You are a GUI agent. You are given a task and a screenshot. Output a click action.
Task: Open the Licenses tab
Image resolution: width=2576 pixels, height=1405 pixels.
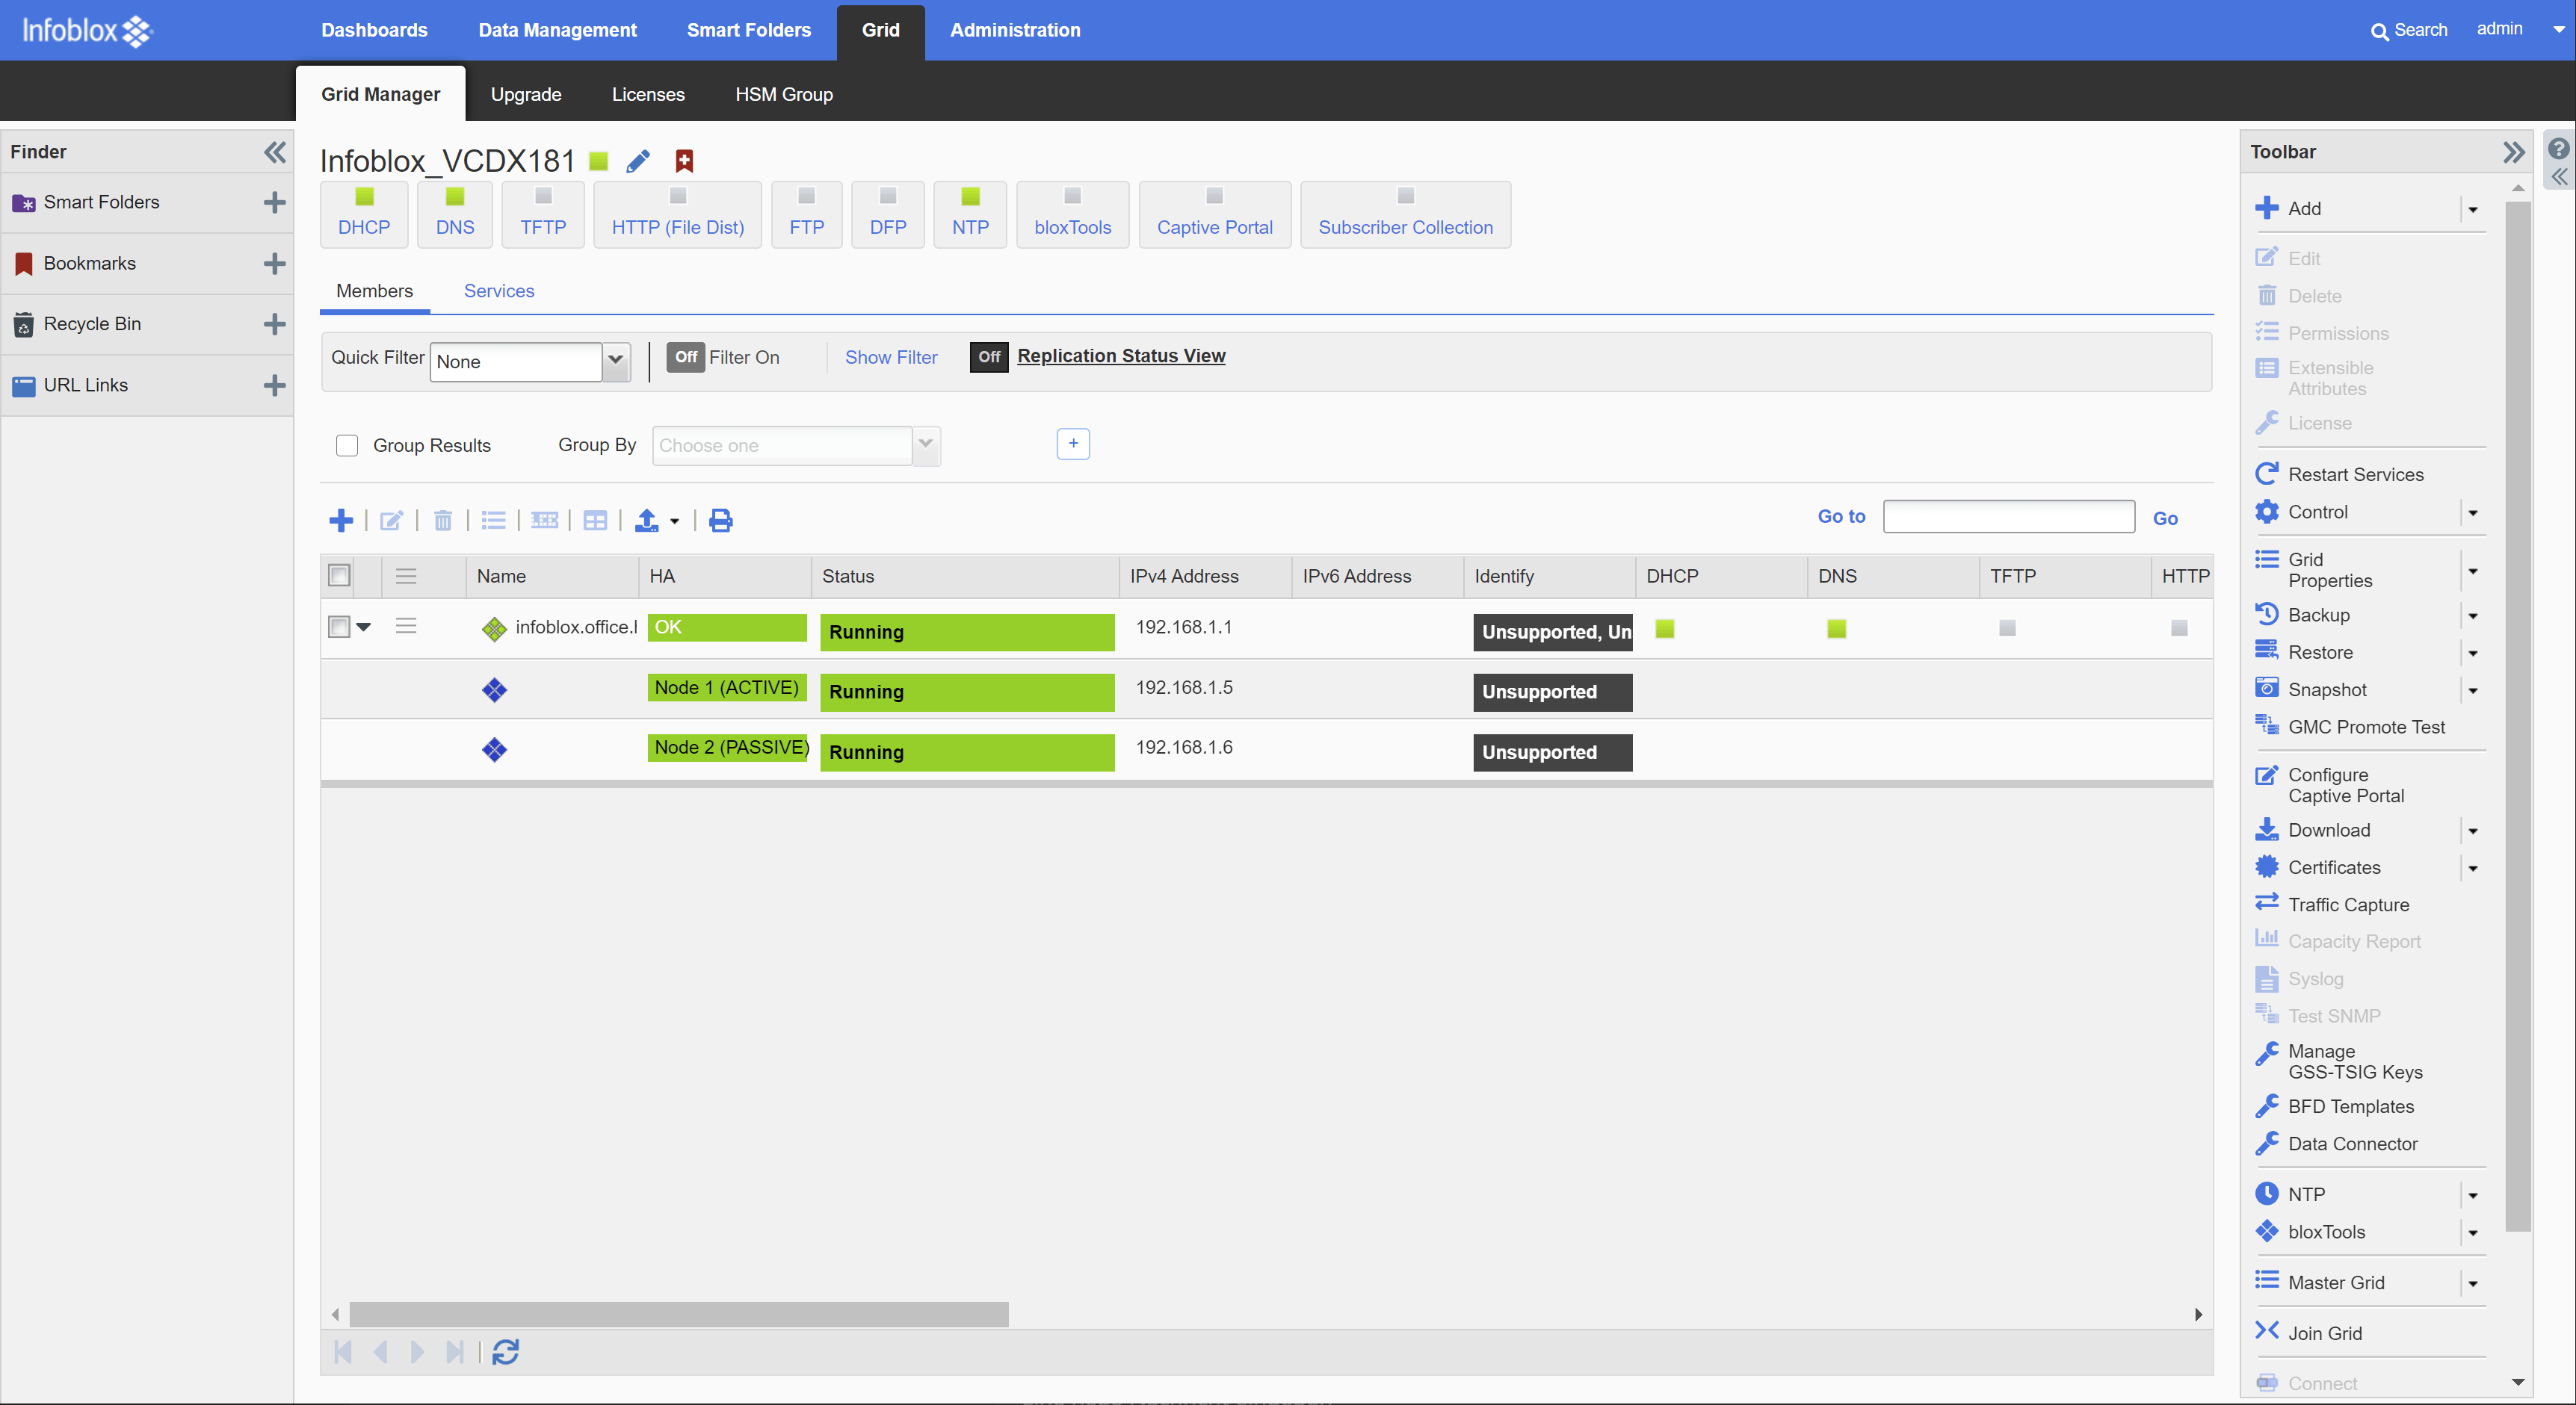(x=647, y=94)
